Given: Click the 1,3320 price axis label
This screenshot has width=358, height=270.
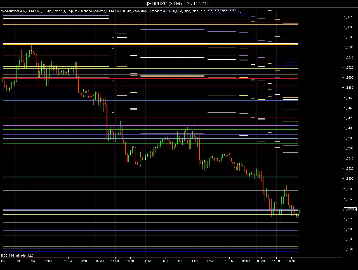Looking at the screenshot, I should 349,168.
